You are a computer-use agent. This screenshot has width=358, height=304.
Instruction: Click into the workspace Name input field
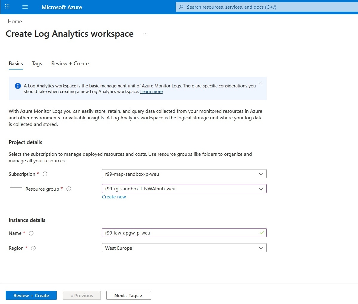[179, 233]
